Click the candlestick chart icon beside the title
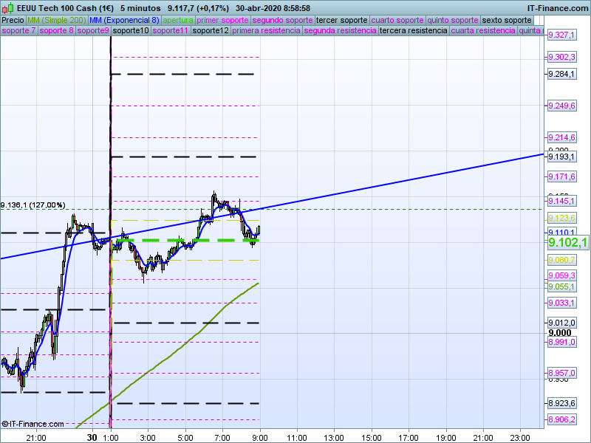The image size is (591, 443). click(8, 8)
